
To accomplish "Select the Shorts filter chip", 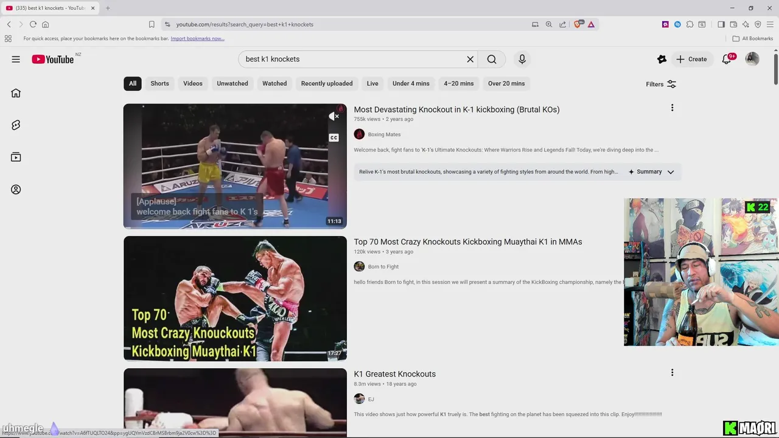I will point(159,83).
